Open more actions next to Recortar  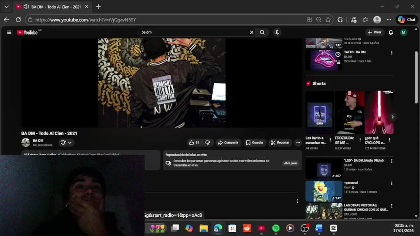point(298,143)
